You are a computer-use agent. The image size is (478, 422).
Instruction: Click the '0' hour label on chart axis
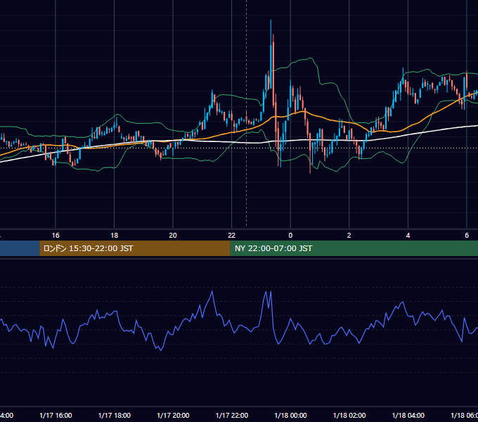[290, 236]
